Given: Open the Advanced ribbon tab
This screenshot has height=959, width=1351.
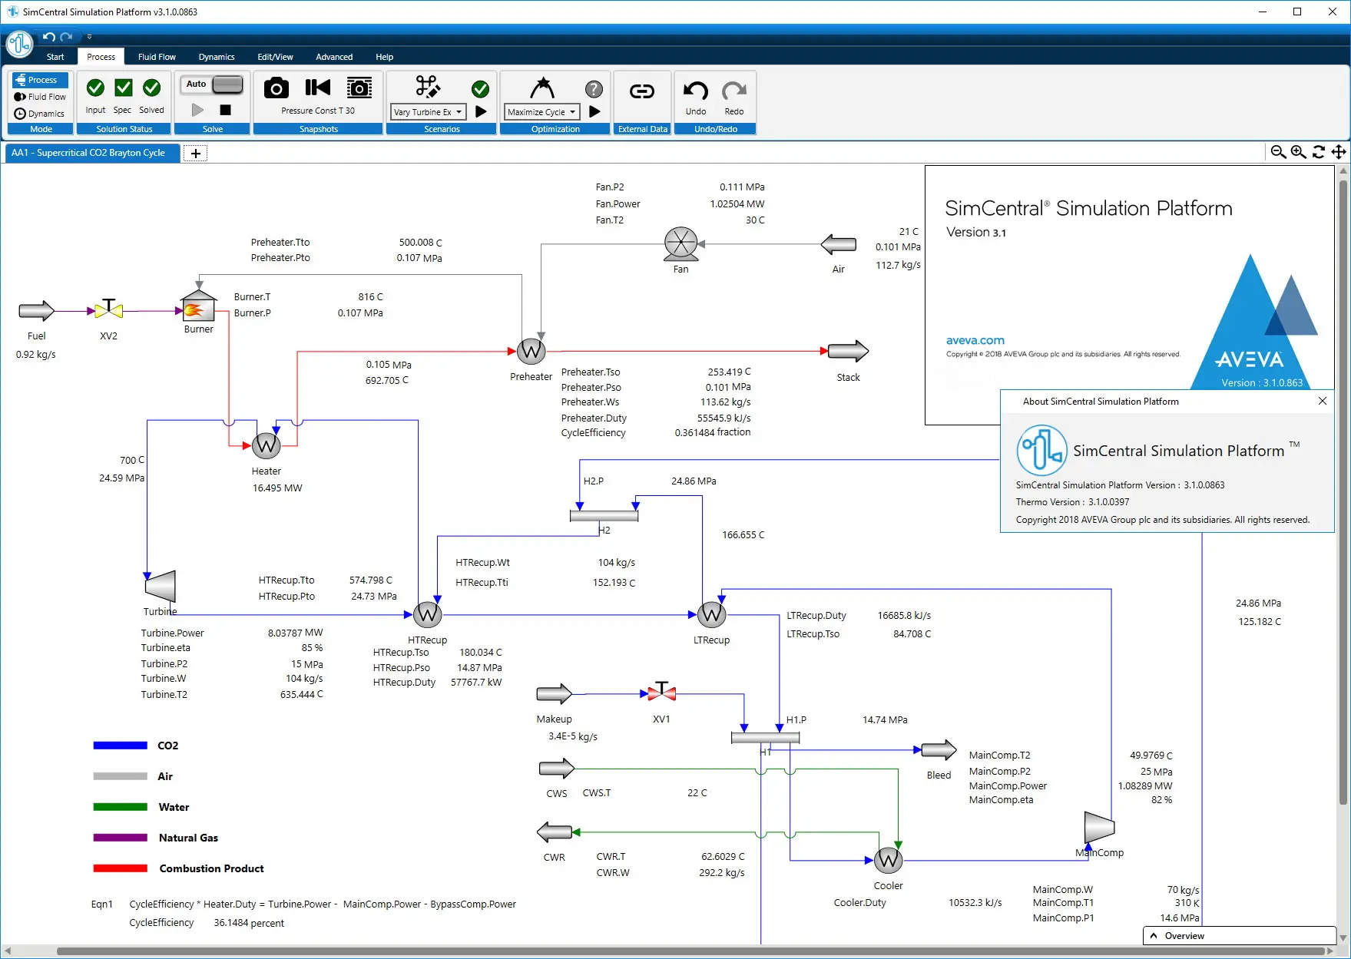Looking at the screenshot, I should tap(334, 57).
